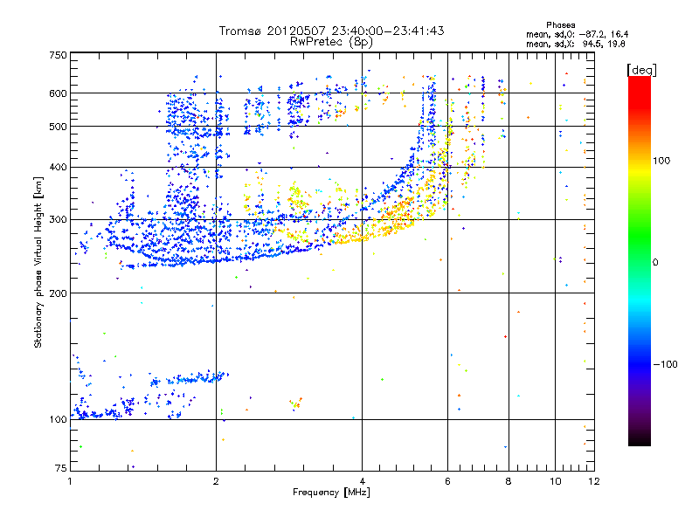699x524 pixels.
Task: Click the 'Stationary phase Virtual Height [km]' axis label
Action: coord(38,263)
